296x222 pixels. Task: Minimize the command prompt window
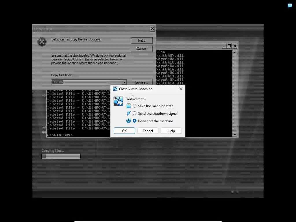coord(224,46)
